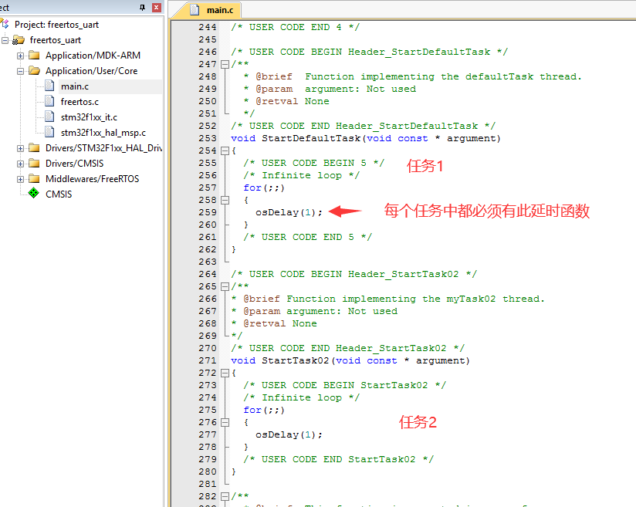The width and height of the screenshot is (636, 507).
Task: Select the freertos_uart target folder icon
Action: [x=19, y=40]
